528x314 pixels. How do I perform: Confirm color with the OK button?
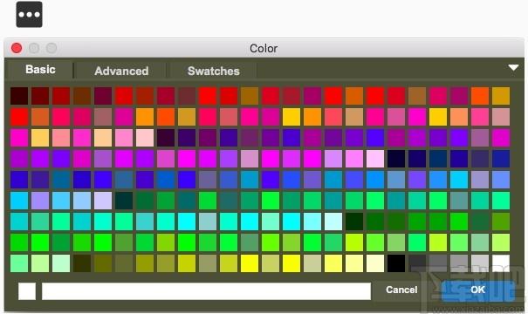click(x=478, y=290)
